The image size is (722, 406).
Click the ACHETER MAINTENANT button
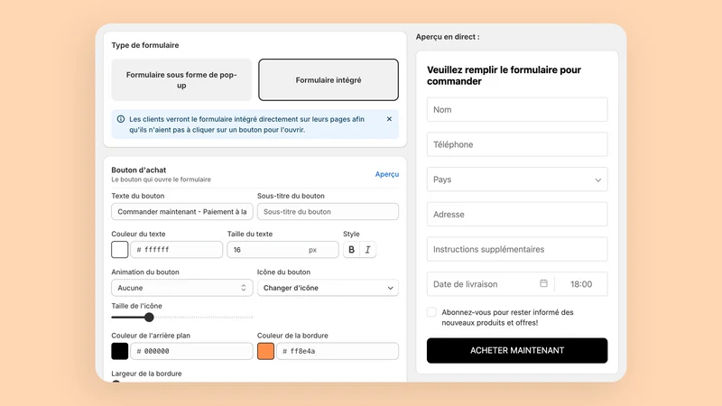click(x=517, y=350)
